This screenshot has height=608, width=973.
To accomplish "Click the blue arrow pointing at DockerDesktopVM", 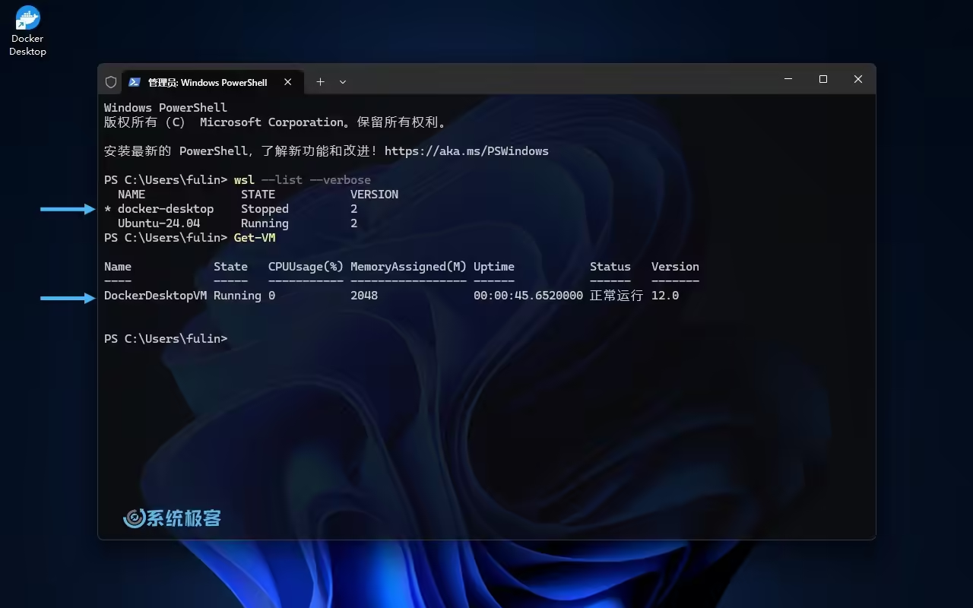I will click(68, 299).
